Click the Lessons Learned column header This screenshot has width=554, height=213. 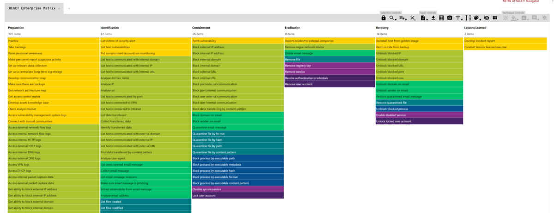(475, 28)
